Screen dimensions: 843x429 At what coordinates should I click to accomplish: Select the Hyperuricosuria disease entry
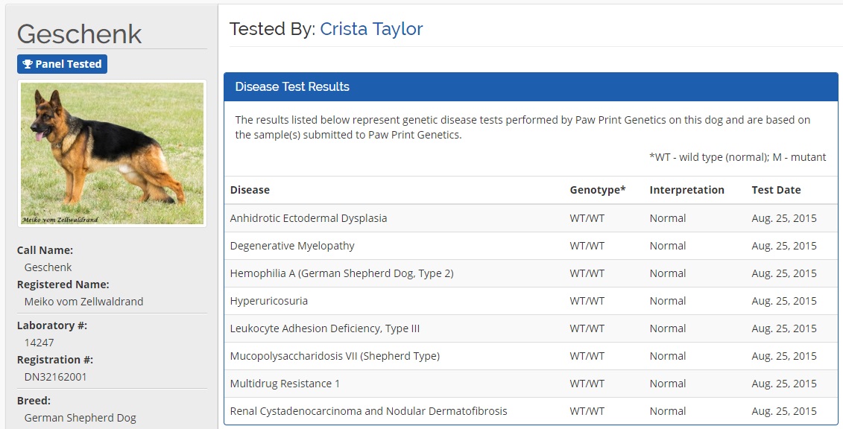pos(268,301)
